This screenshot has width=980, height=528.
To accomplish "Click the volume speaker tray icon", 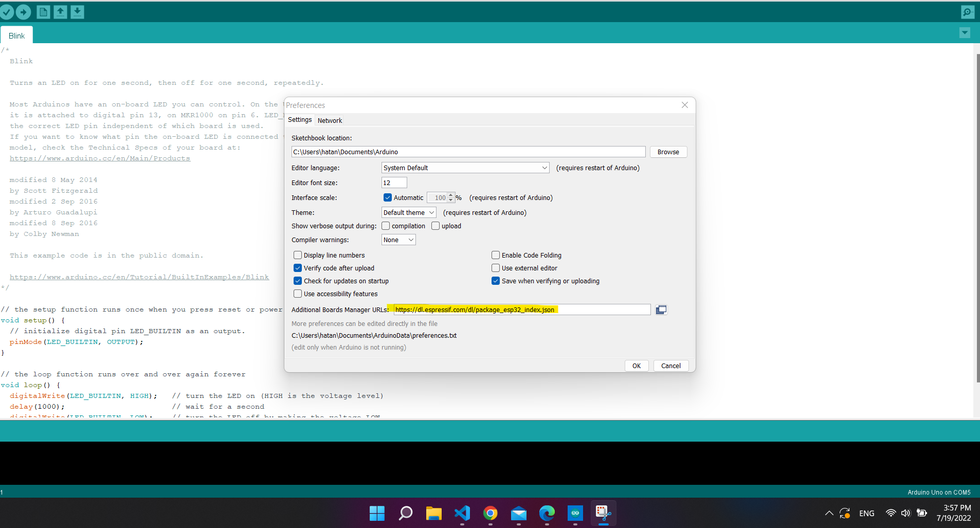I will (x=906, y=513).
